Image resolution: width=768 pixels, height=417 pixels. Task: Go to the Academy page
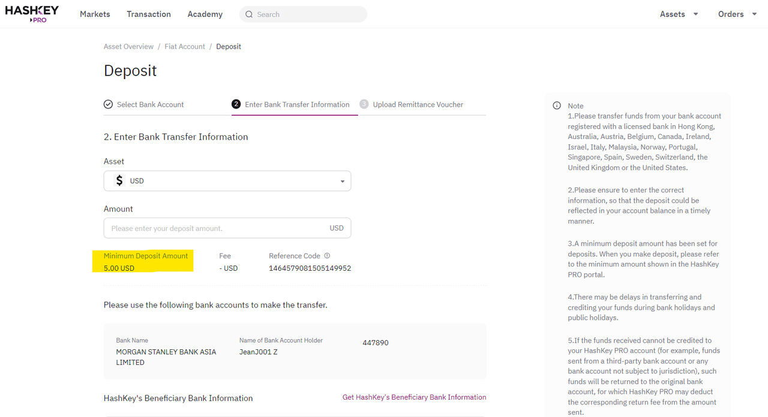point(205,14)
